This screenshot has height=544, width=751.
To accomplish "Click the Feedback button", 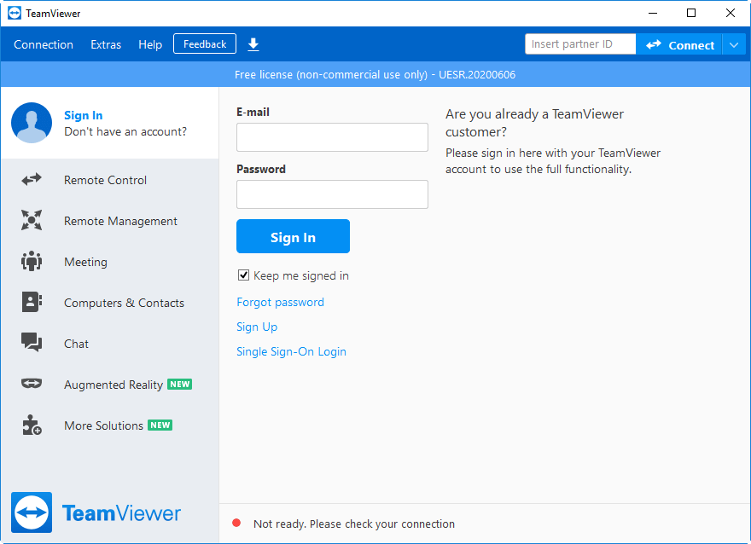I will 205,44.
